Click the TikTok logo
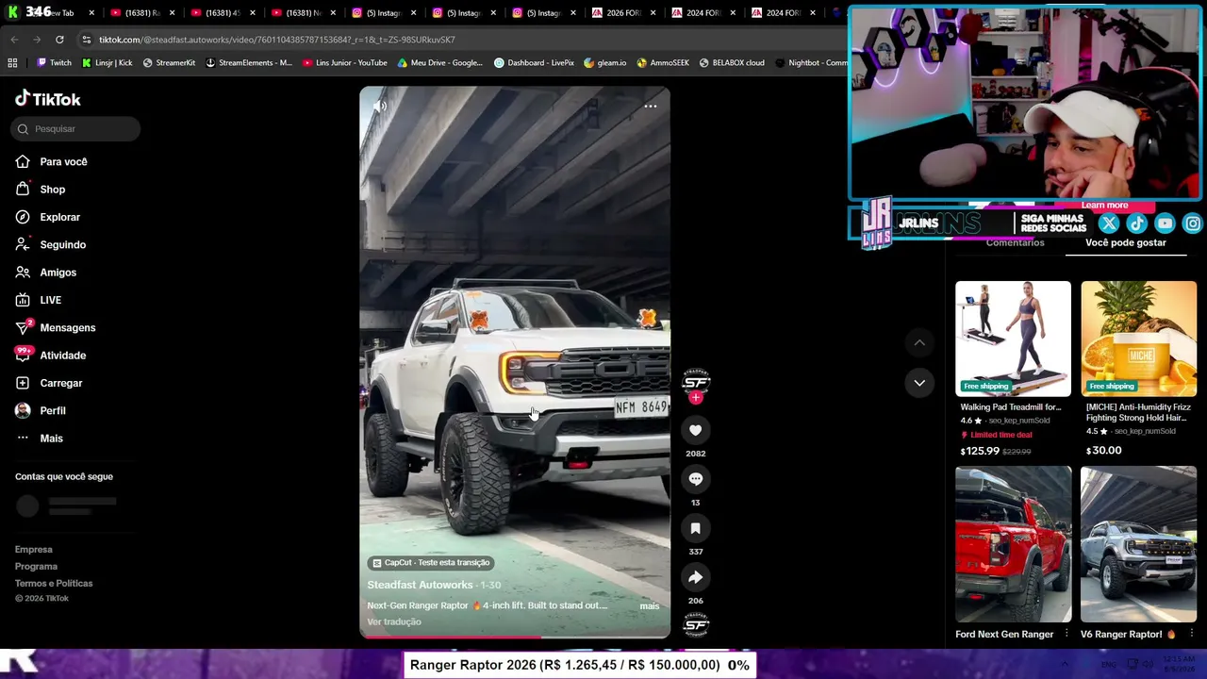 pos(48,99)
